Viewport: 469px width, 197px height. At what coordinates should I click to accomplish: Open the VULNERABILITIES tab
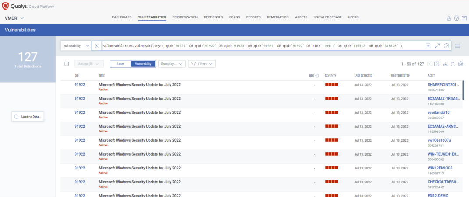pos(152,17)
